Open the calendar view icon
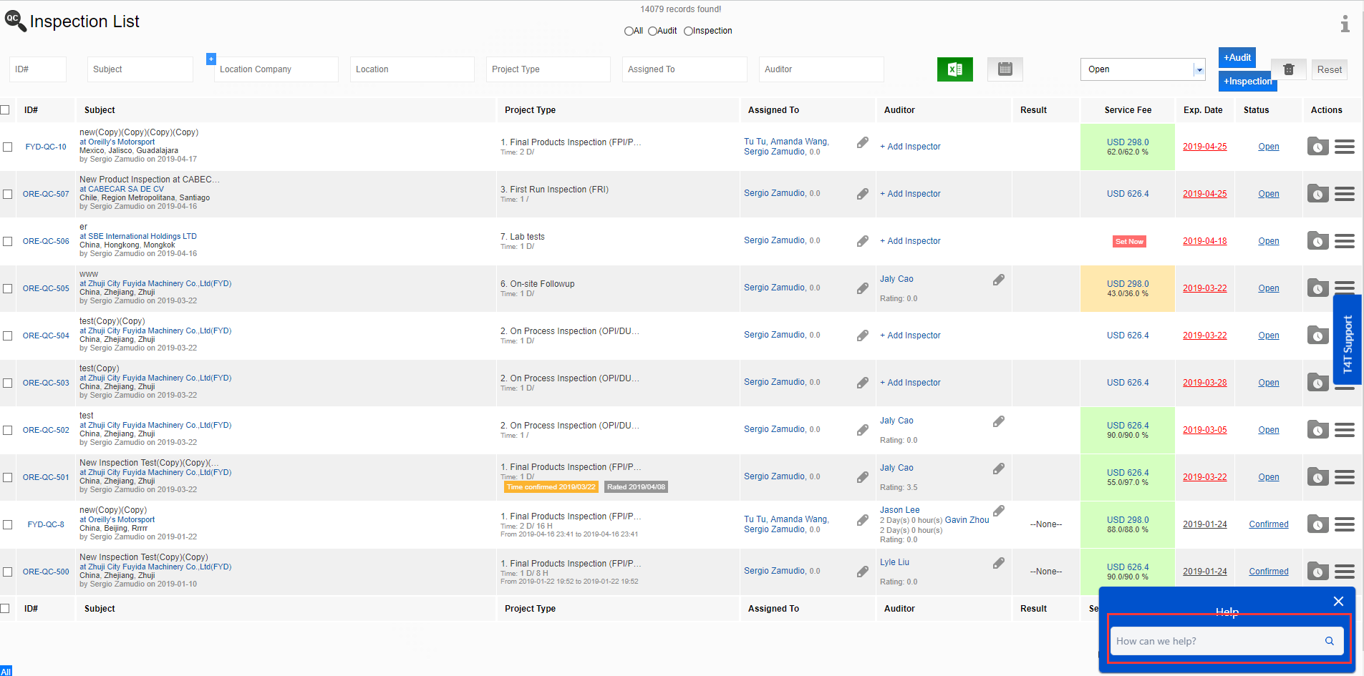Viewport: 1364px width, 676px height. (1005, 69)
